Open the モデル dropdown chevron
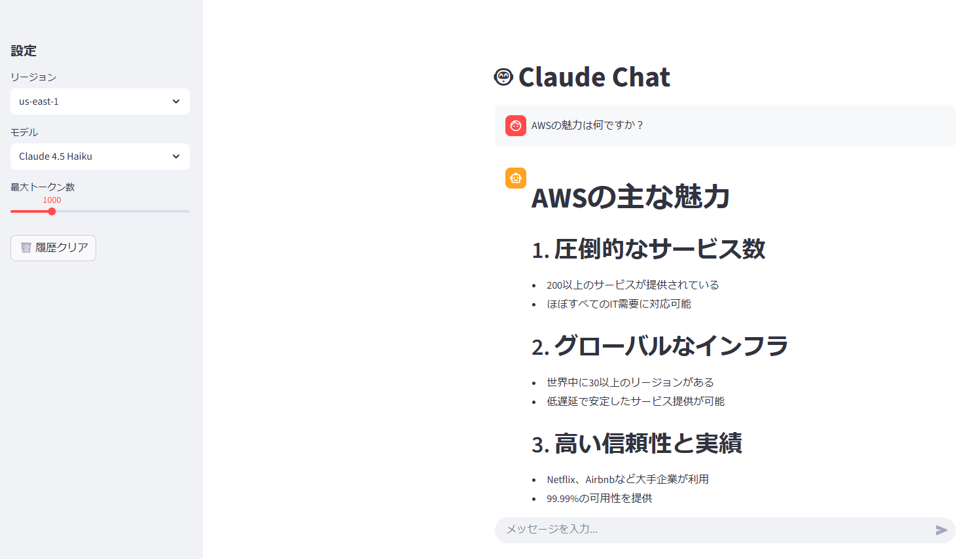 176,156
